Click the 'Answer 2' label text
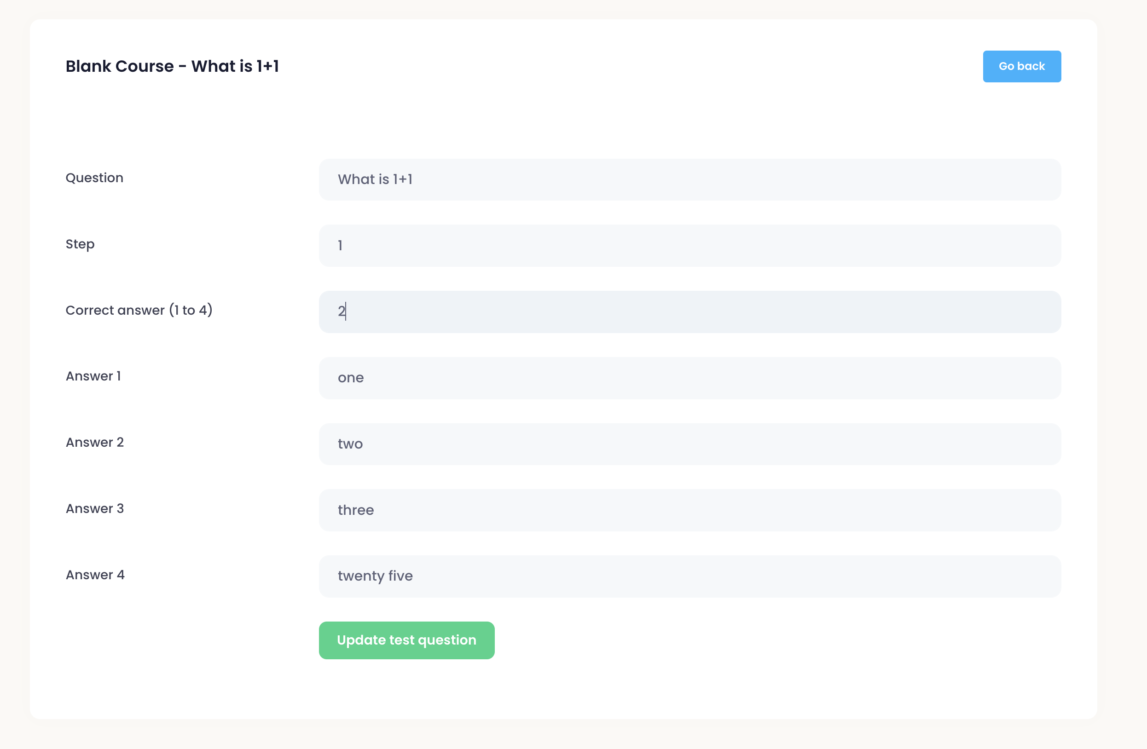Viewport: 1147px width, 749px height. (x=95, y=442)
